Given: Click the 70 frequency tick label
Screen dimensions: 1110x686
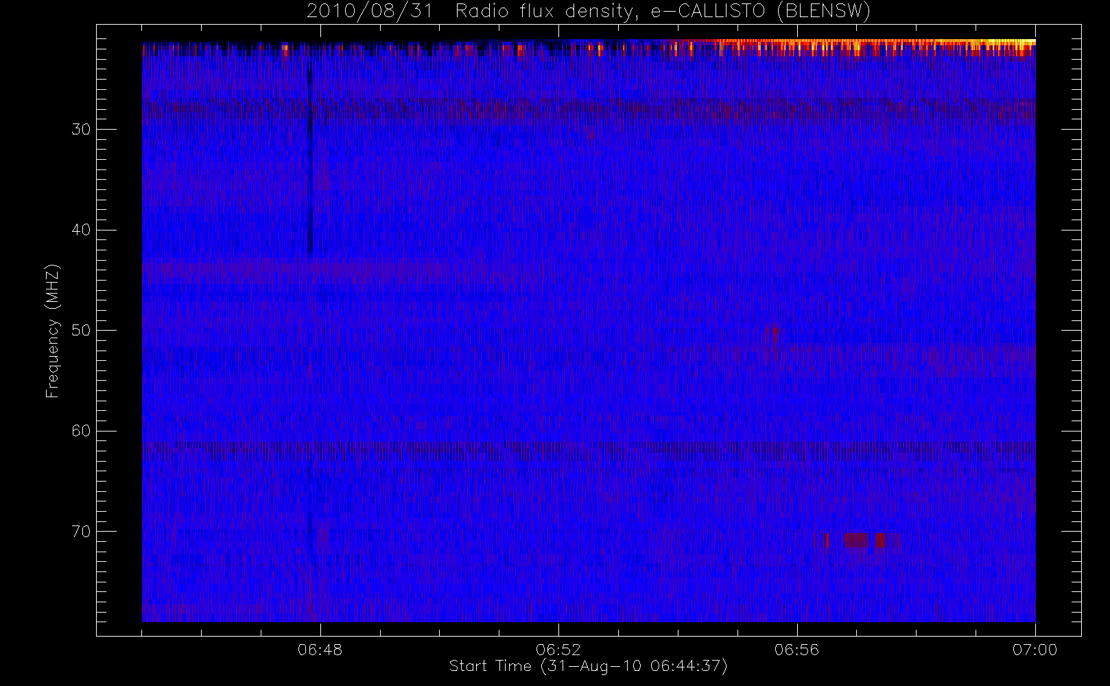Looking at the screenshot, I should point(81,532).
